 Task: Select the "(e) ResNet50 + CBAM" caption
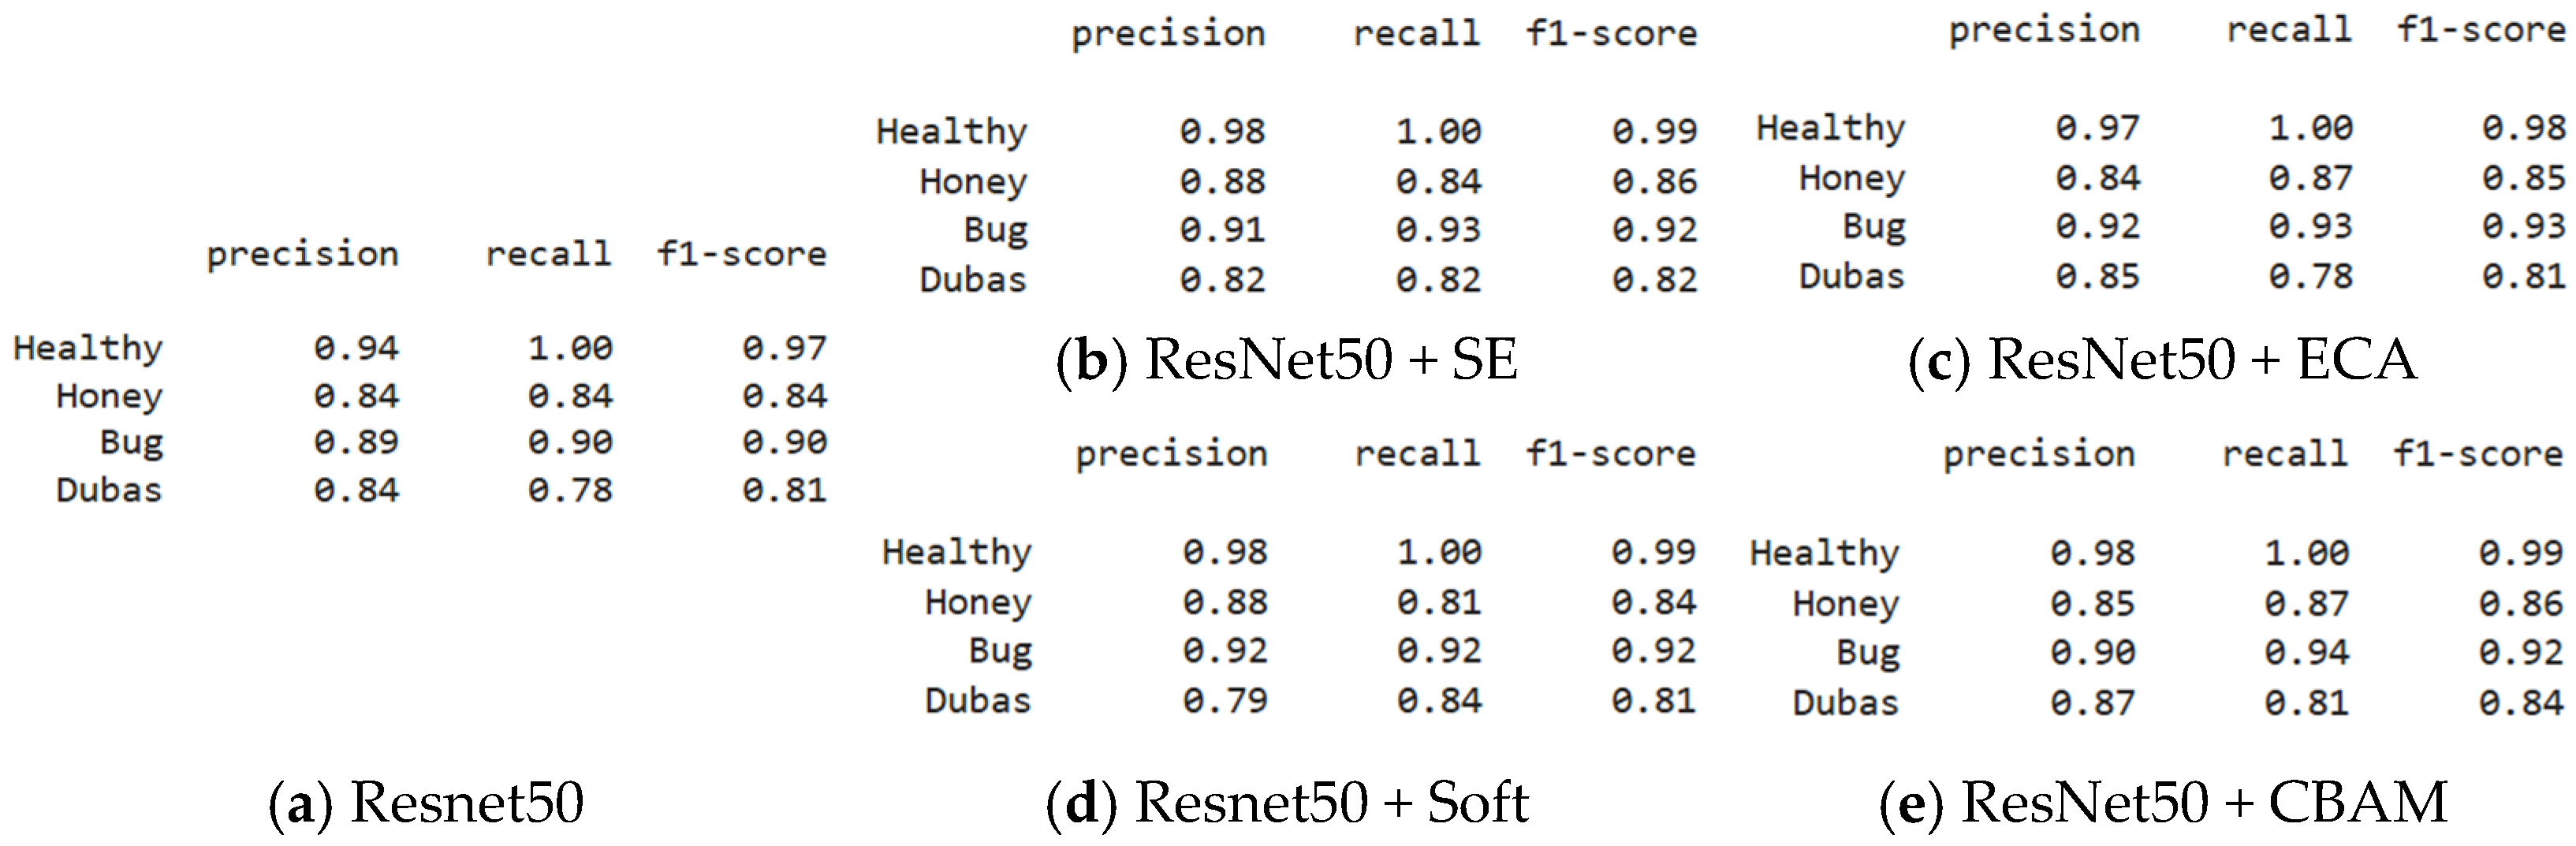point(2162,802)
